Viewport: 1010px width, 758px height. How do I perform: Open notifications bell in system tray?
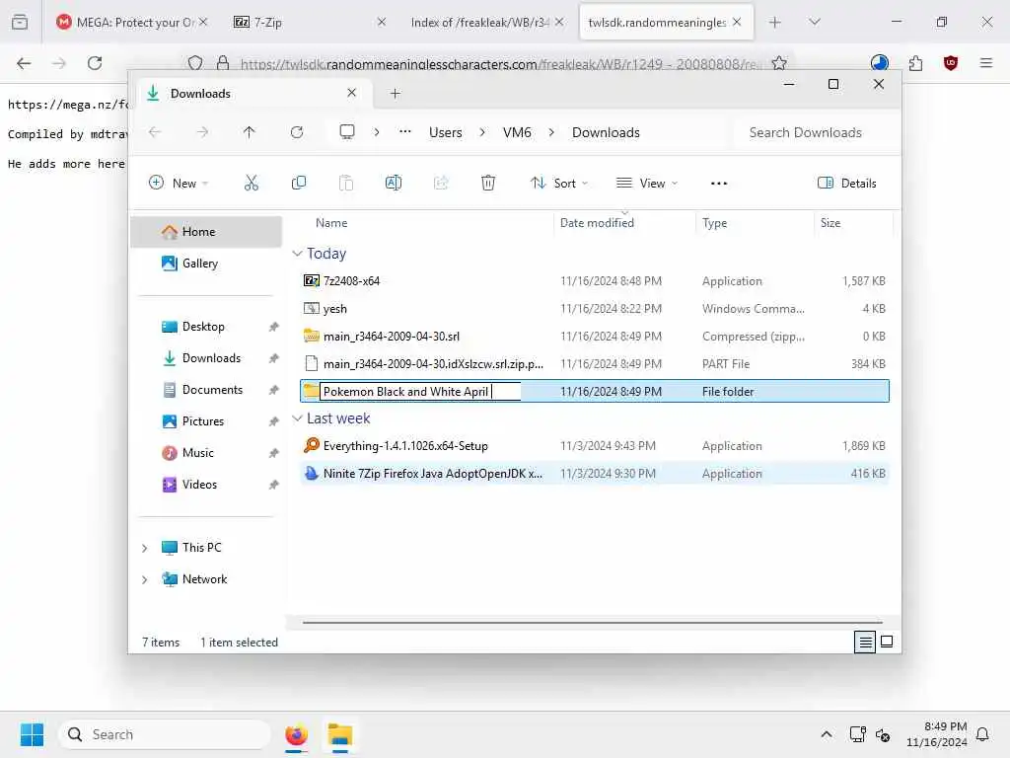[982, 734]
